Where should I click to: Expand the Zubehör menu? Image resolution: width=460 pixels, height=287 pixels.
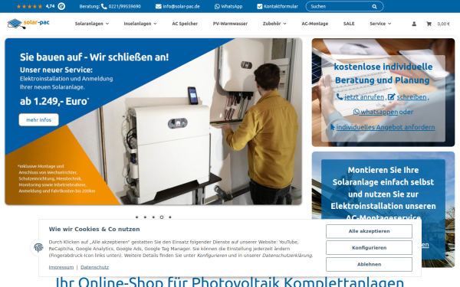[274, 24]
